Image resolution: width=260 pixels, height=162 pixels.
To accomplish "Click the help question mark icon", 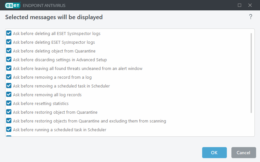I will tap(251, 17).
